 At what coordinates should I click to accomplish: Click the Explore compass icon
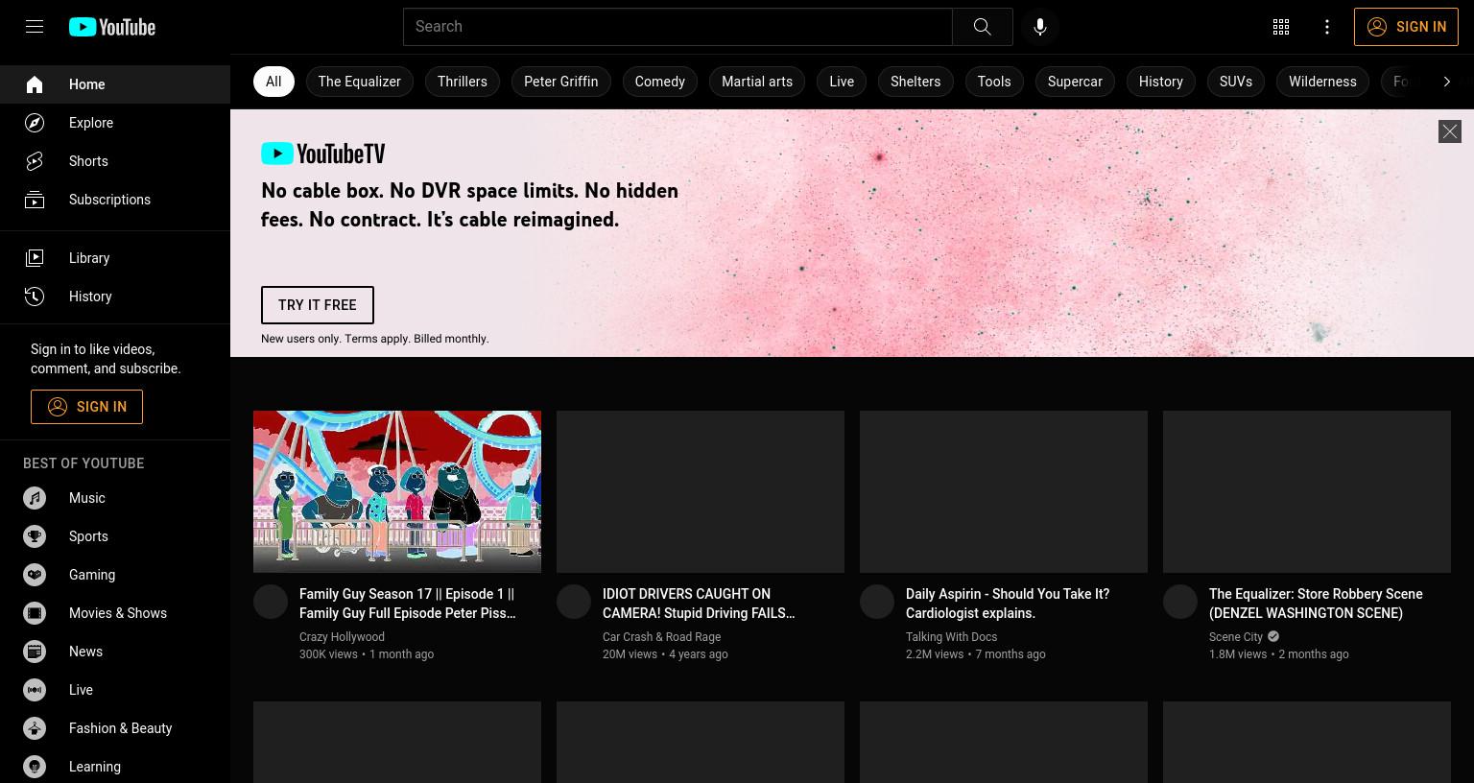35,123
